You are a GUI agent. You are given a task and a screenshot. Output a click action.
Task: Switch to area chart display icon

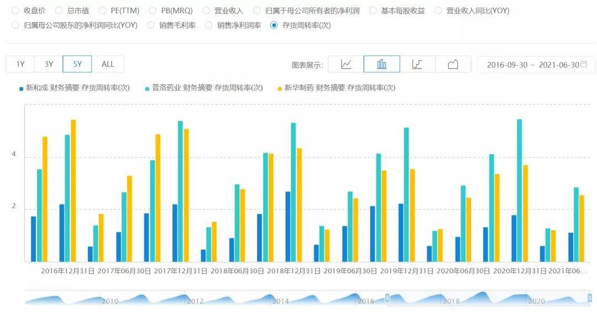point(453,64)
